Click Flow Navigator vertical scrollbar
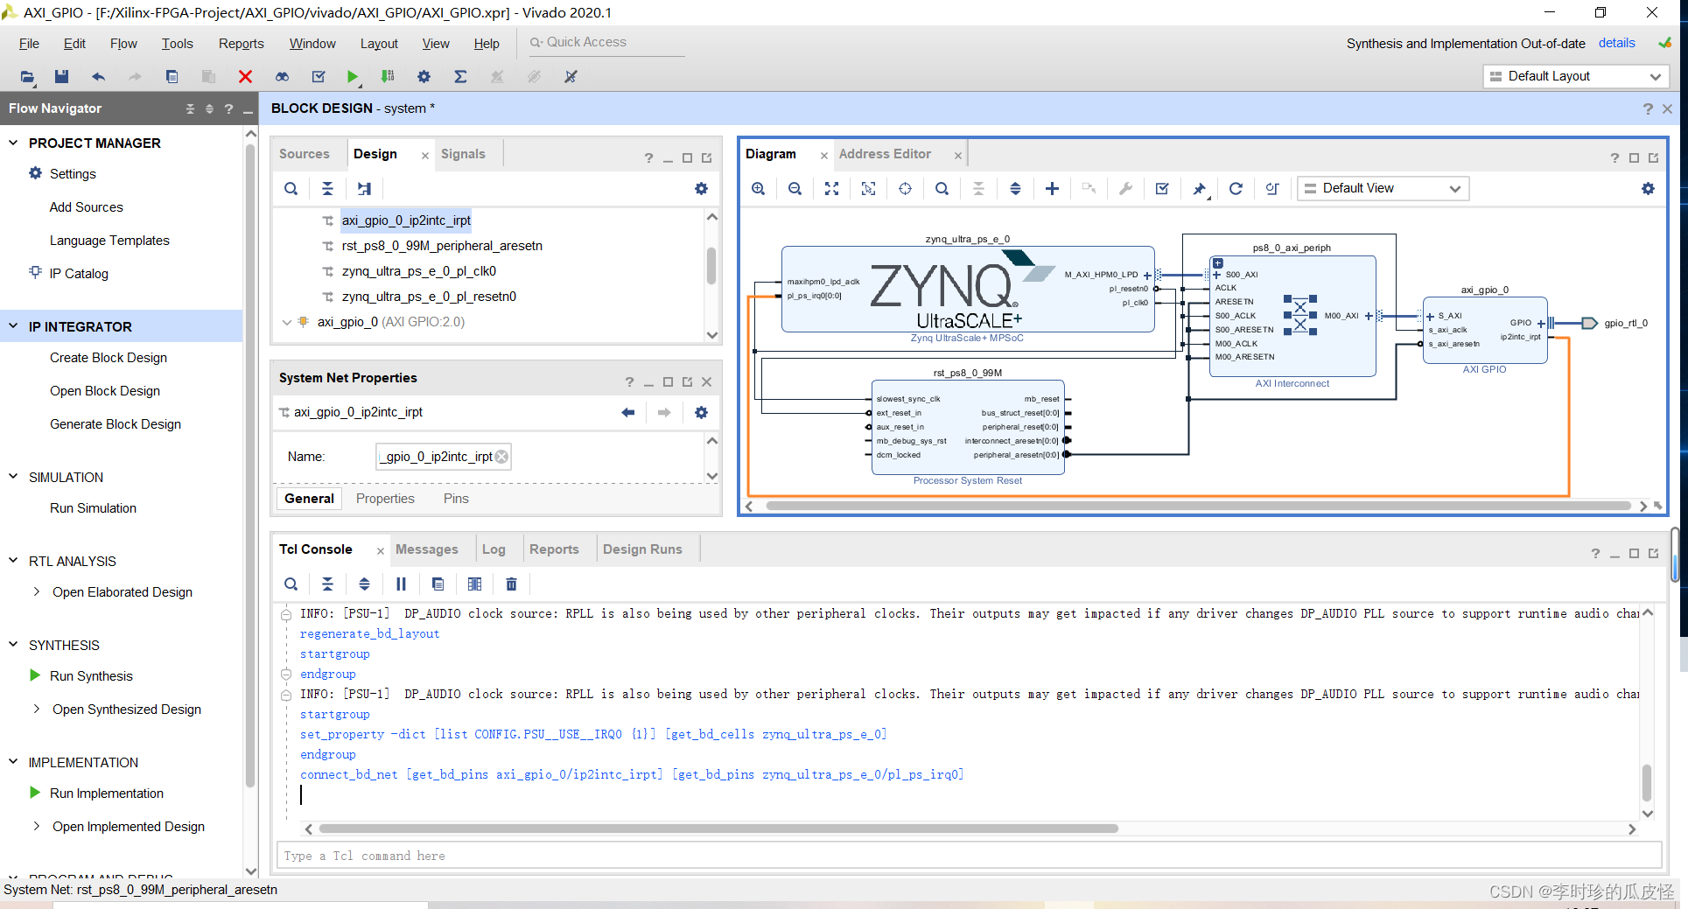 click(251, 465)
